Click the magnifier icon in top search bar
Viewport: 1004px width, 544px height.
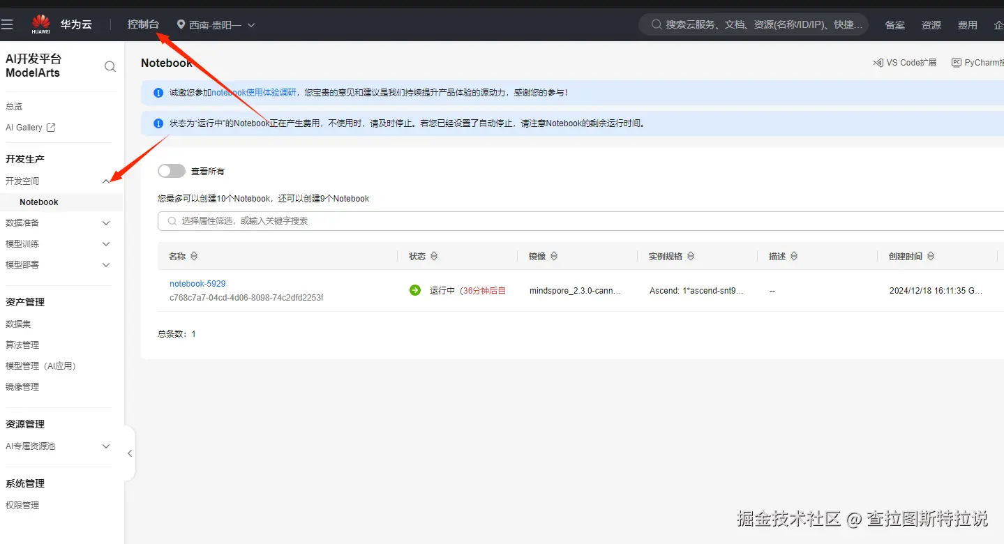coord(656,24)
